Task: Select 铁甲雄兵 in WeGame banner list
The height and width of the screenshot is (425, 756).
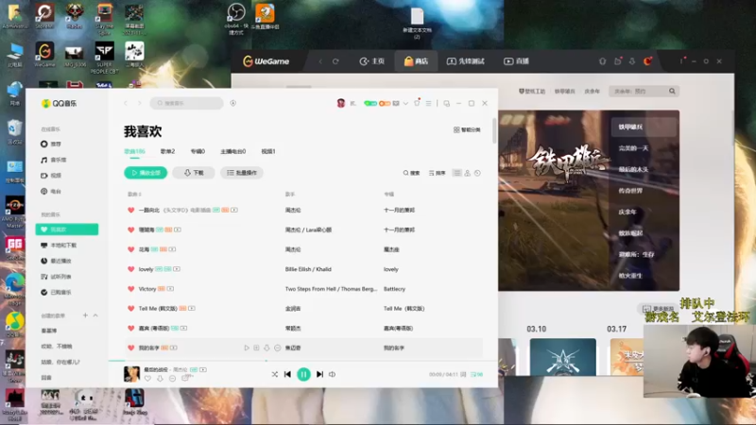Action: coord(643,127)
